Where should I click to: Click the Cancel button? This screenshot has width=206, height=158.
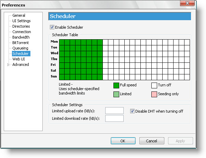tap(152, 141)
